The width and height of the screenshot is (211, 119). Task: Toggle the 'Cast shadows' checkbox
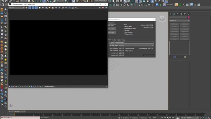click(124, 32)
